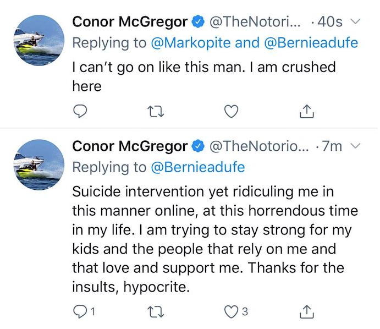Like the "I am crushed here" tweet
Image resolution: width=380 pixels, height=329 pixels.
[x=232, y=112]
